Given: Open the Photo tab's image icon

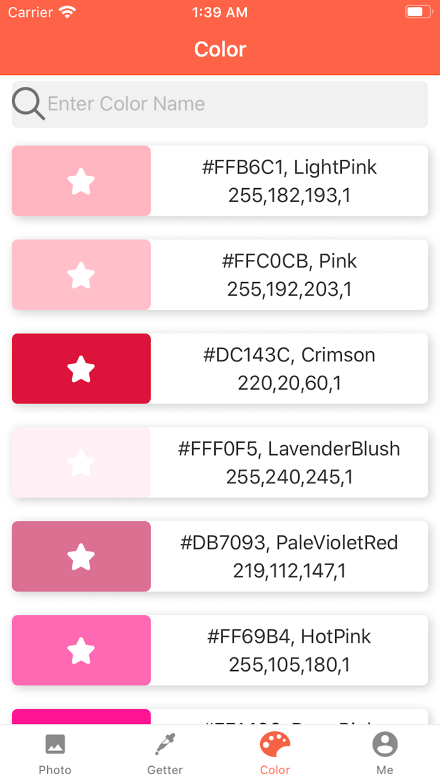Looking at the screenshot, I should tap(55, 744).
